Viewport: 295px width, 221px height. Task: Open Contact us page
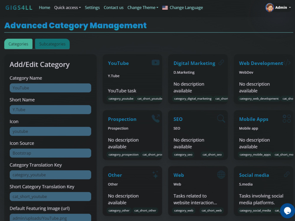(x=114, y=8)
